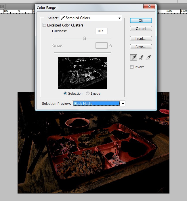Switch preview to Image radio option
Viewport: 187px width, 201px height.
(88, 94)
